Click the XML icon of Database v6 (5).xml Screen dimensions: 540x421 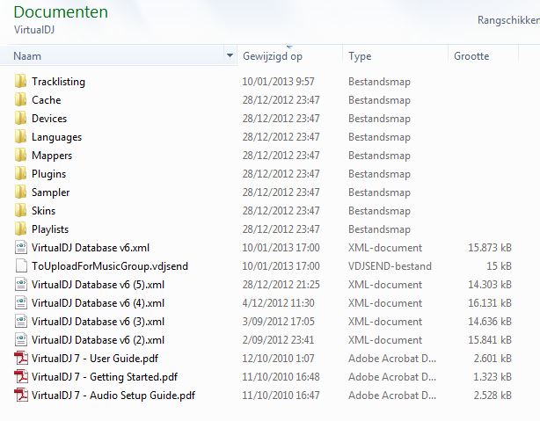21,285
